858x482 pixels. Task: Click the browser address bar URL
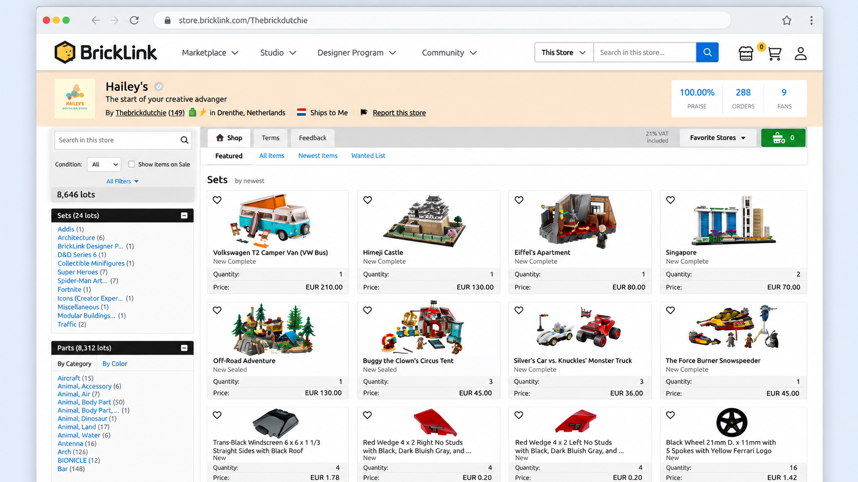(x=243, y=20)
